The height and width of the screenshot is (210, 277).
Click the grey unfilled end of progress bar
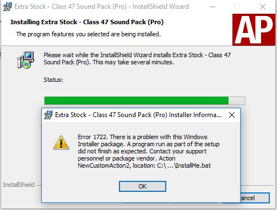point(237,101)
